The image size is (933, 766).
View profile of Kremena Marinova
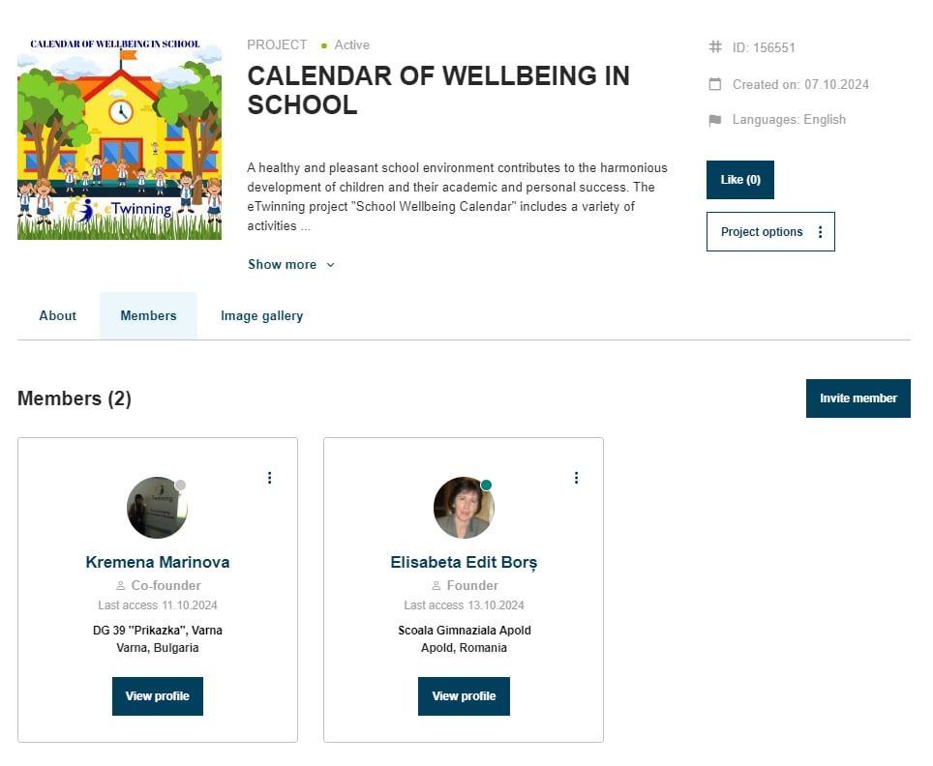158,695
